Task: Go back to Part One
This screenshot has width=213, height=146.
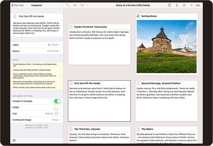Action: pos(18,5)
